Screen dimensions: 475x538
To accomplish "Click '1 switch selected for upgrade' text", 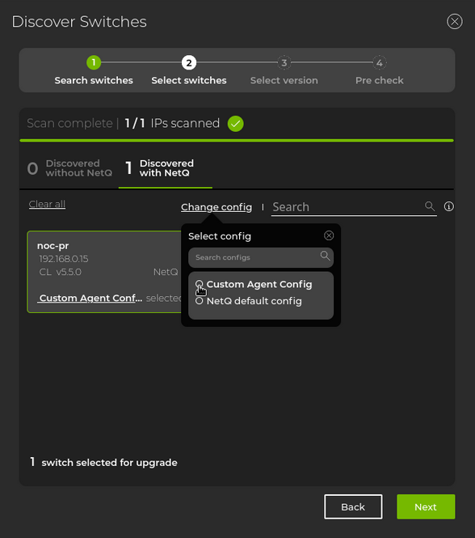I will coord(103,462).
